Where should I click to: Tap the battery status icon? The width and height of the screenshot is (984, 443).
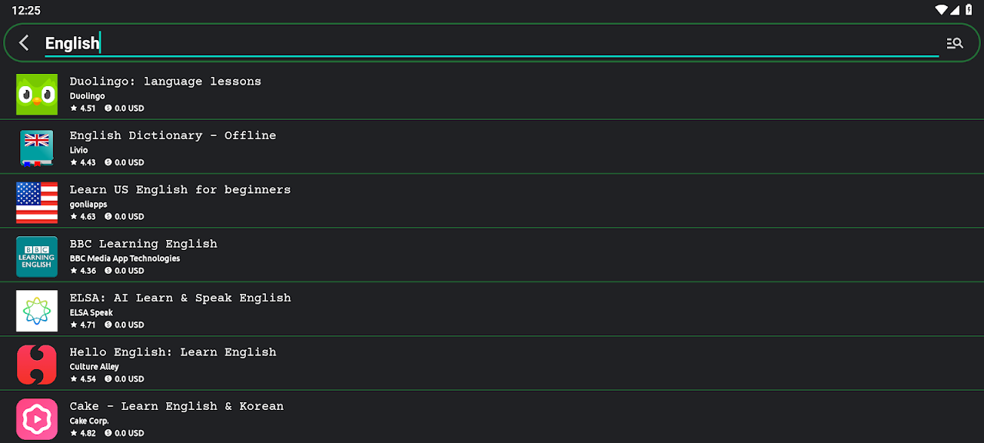[969, 10]
